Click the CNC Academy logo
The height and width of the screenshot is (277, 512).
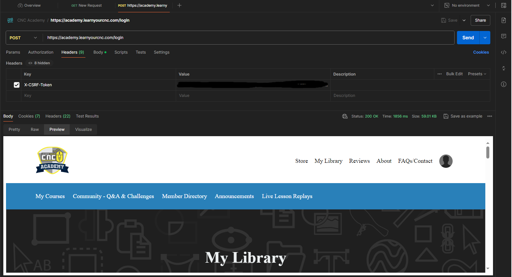(x=52, y=160)
